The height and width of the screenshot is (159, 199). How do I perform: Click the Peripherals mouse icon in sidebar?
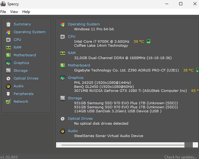pyautogui.click(x=8, y=94)
